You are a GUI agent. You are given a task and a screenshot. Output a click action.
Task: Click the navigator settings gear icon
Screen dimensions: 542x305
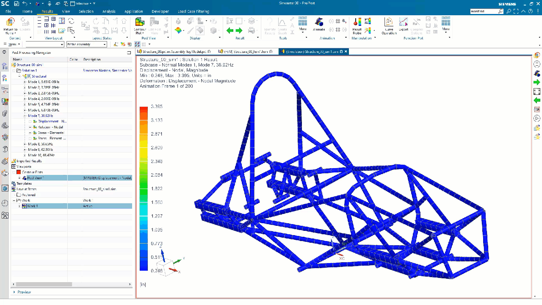point(4,53)
